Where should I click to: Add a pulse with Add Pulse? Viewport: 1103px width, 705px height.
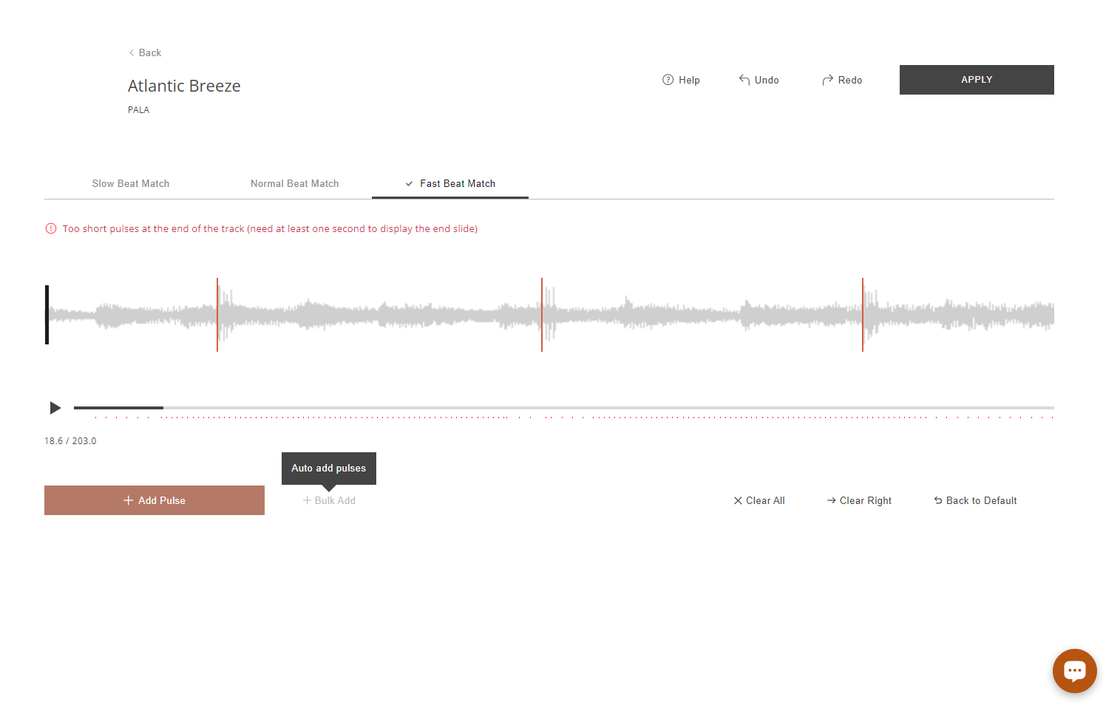coord(155,500)
